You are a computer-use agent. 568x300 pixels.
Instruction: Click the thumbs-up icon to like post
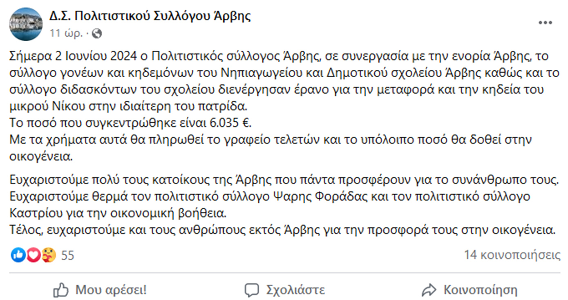(61, 291)
